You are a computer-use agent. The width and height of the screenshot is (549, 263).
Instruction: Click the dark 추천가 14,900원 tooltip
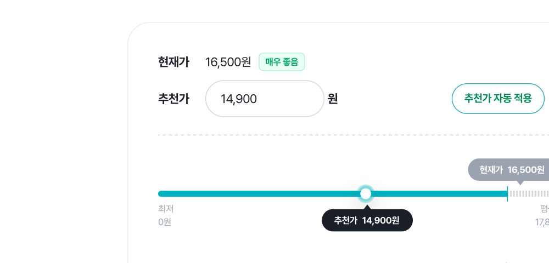click(367, 220)
